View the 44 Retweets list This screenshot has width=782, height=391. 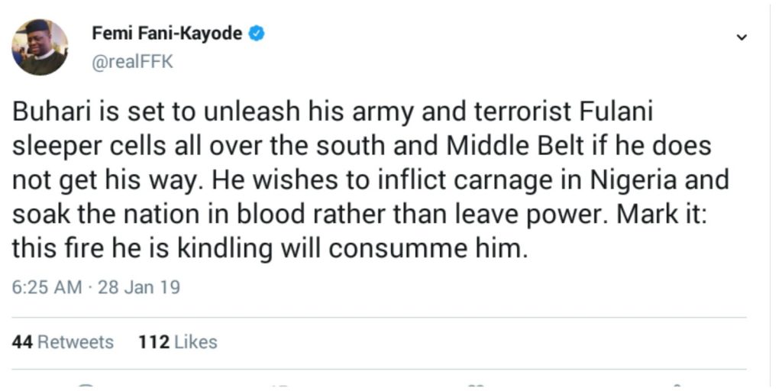[63, 341]
